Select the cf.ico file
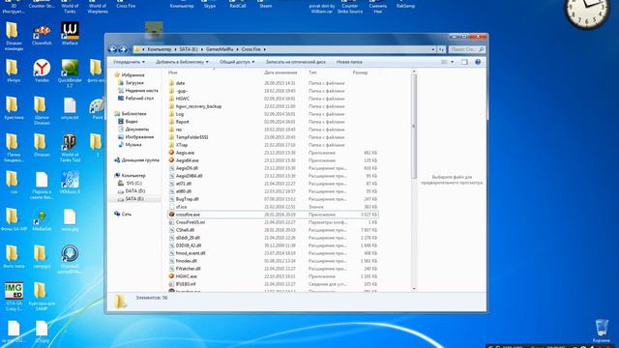 [181, 207]
